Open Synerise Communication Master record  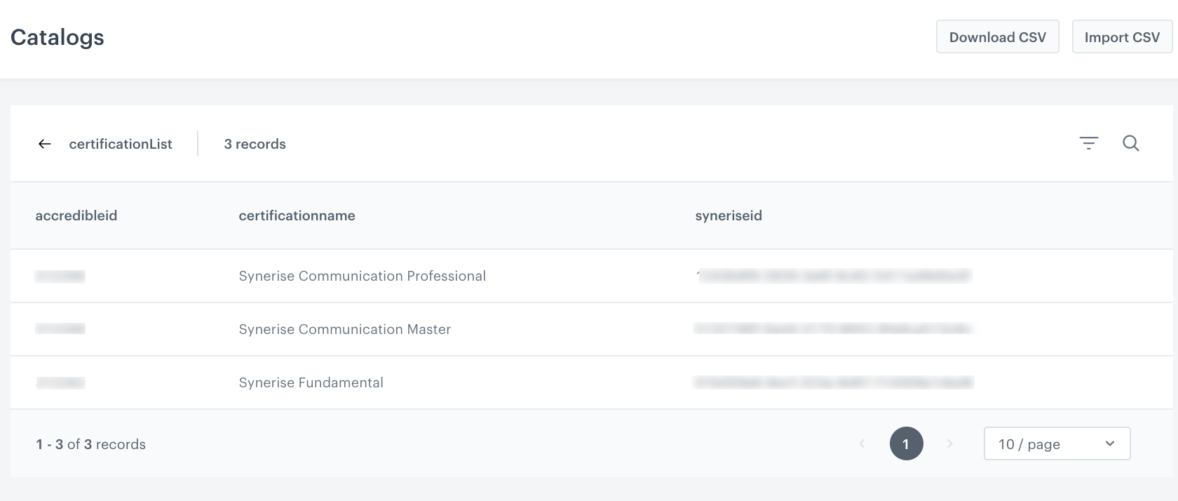(344, 329)
